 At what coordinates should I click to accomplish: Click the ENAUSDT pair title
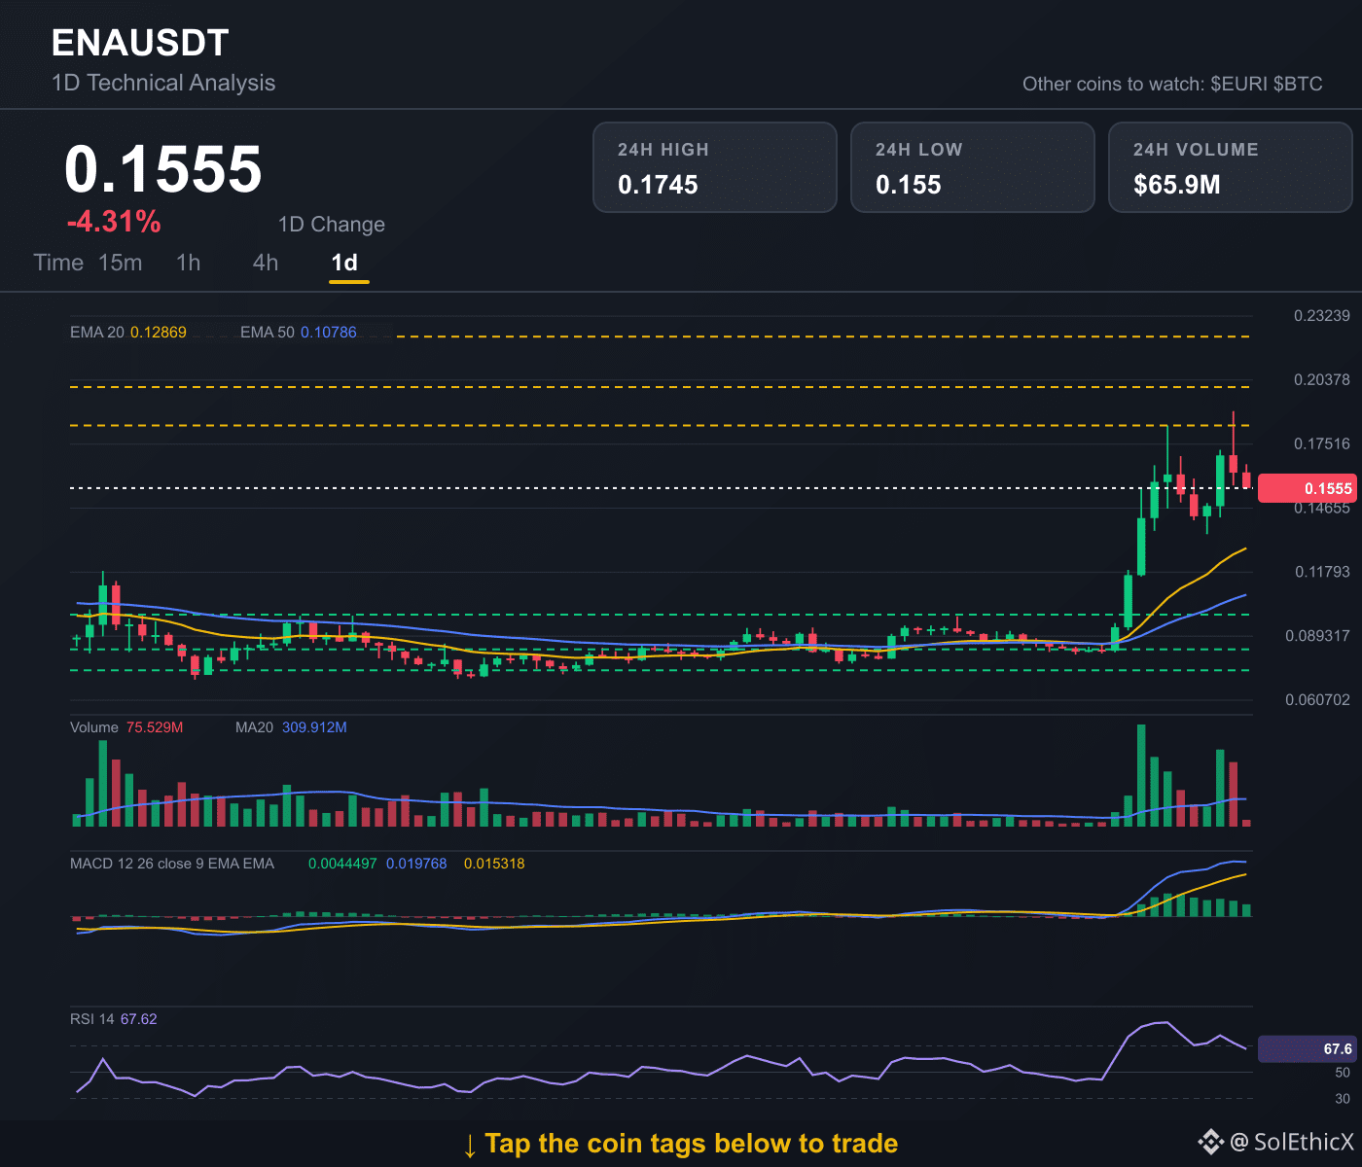(140, 43)
